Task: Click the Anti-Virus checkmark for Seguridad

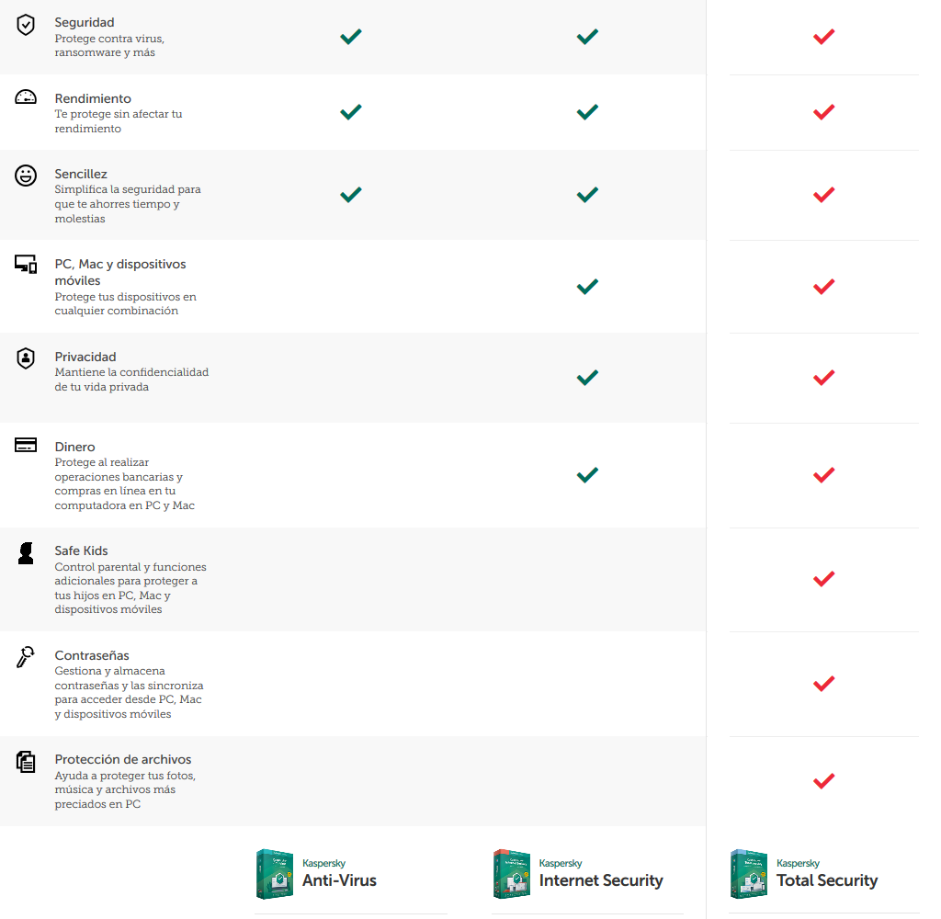Action: click(350, 37)
